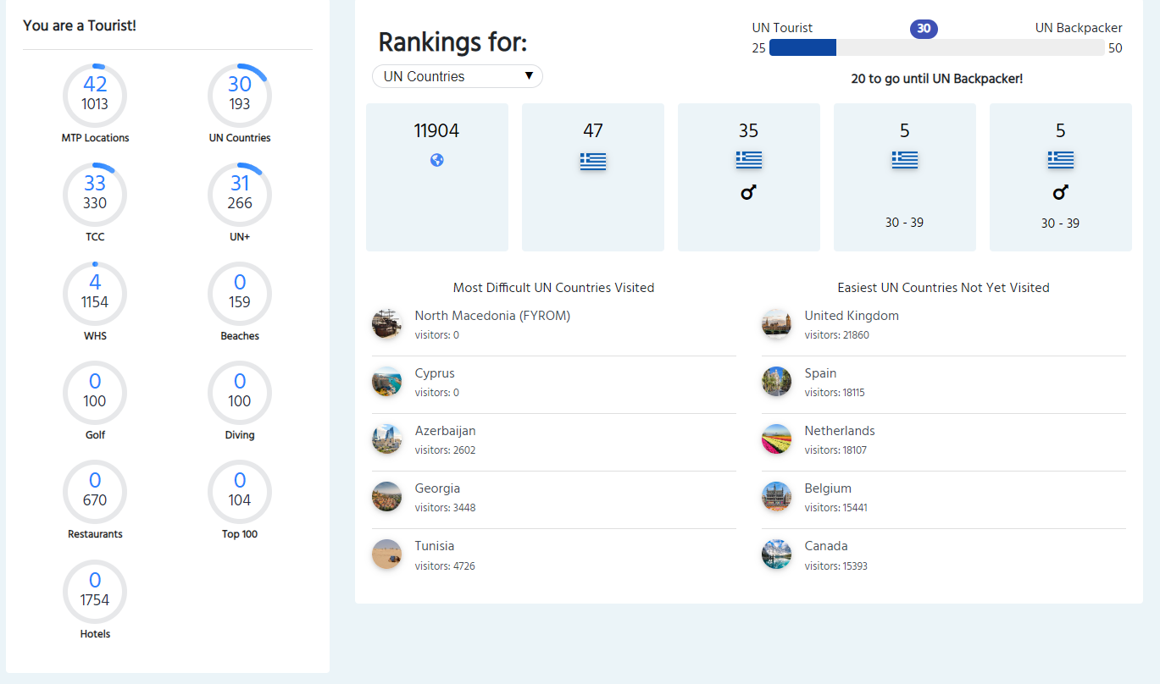Click the Tunisia desert thumbnail

(x=386, y=554)
